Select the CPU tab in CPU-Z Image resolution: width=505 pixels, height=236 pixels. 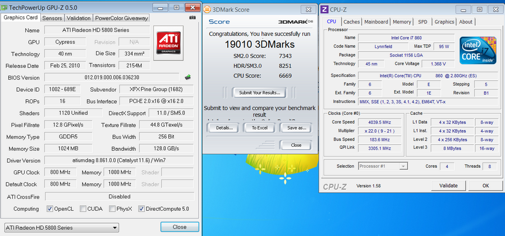pos(332,21)
